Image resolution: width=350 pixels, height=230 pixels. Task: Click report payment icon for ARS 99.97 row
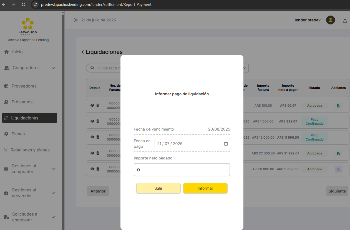pos(338,106)
